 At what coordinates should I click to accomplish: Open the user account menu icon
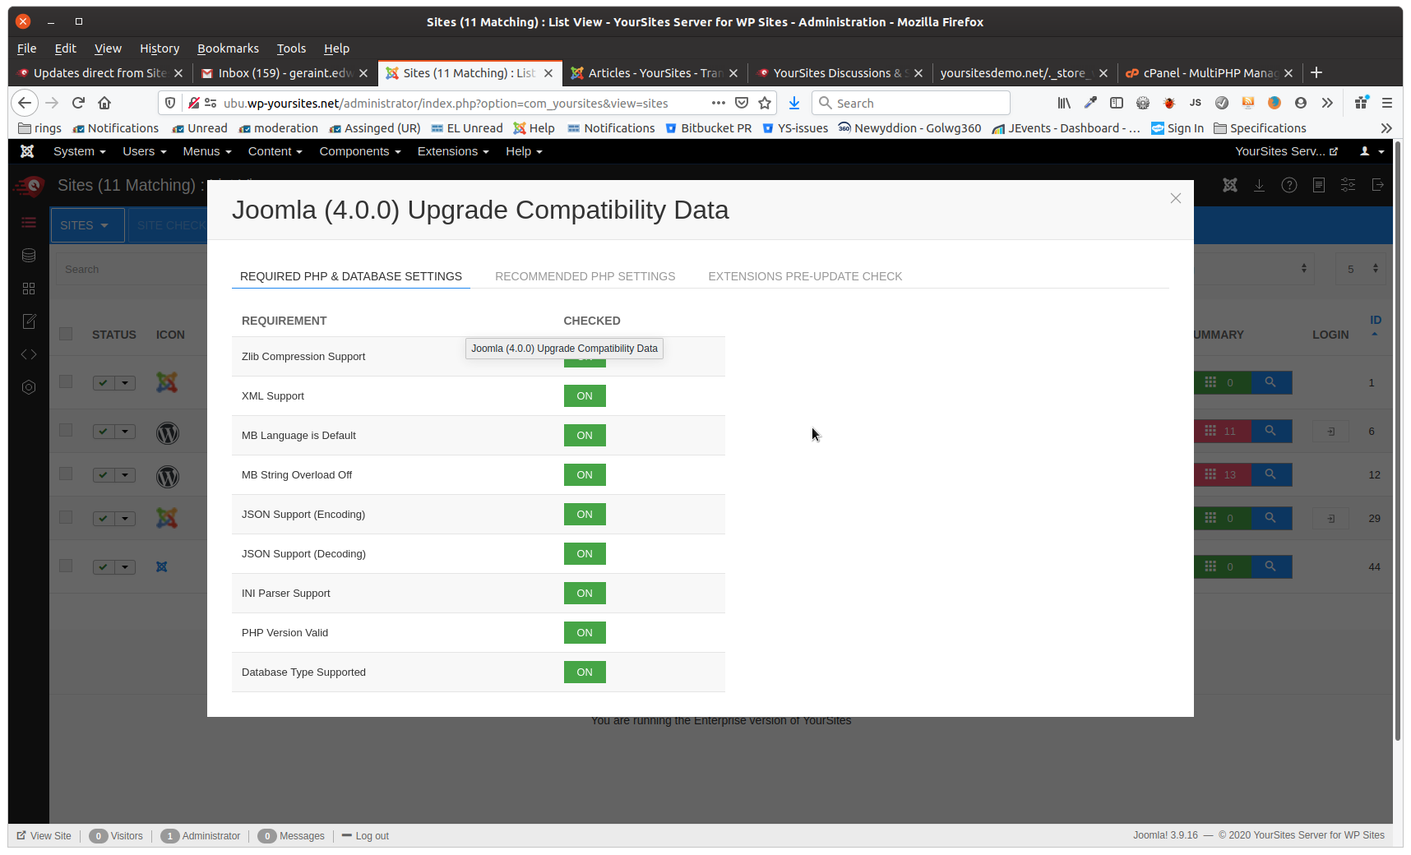1372,151
